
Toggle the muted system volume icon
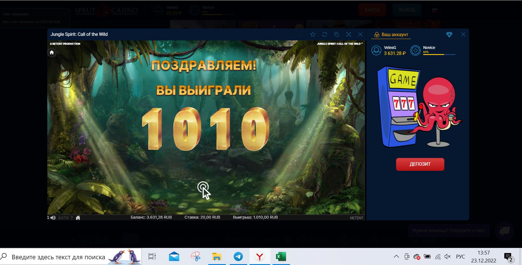point(447,256)
